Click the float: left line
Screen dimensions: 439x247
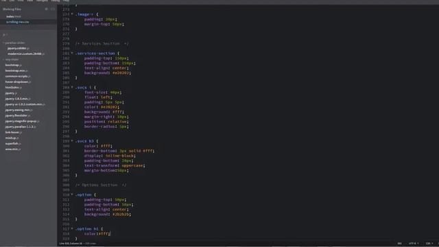[x=98, y=97]
